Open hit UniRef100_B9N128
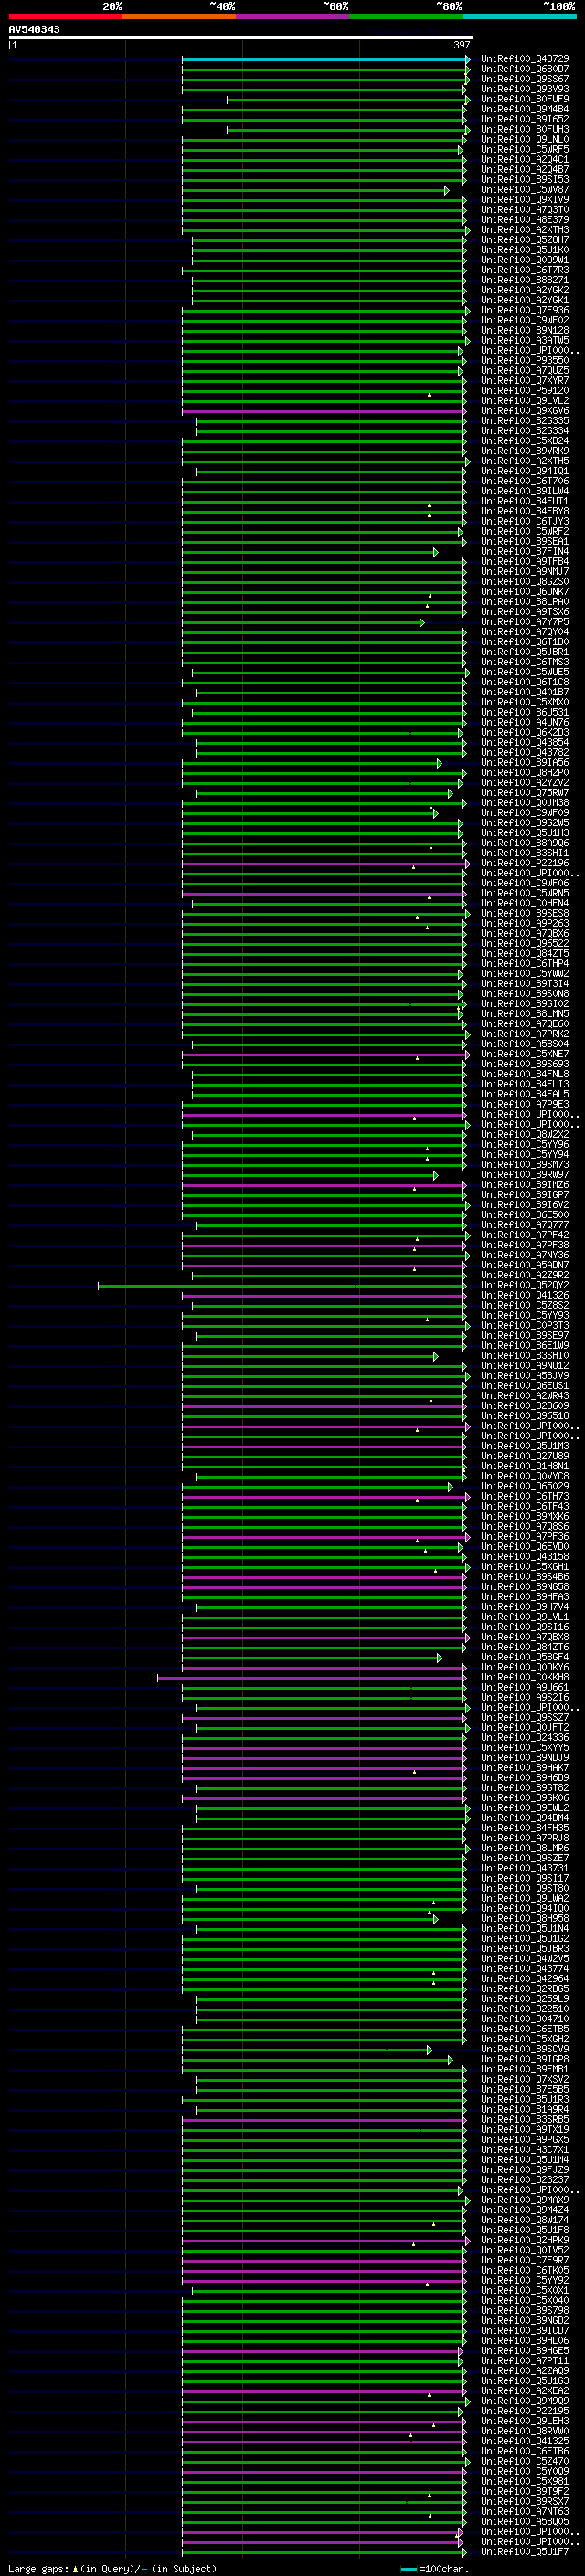The height and width of the screenshot is (2576, 585). pos(524,330)
